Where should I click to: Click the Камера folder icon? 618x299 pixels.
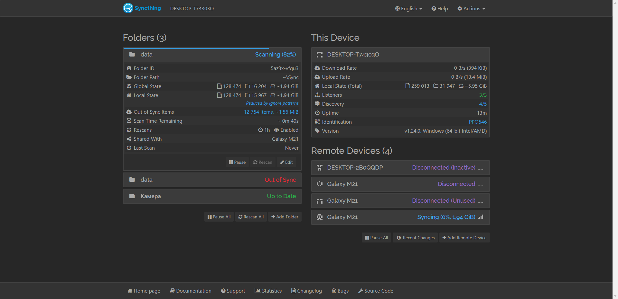pos(132,196)
